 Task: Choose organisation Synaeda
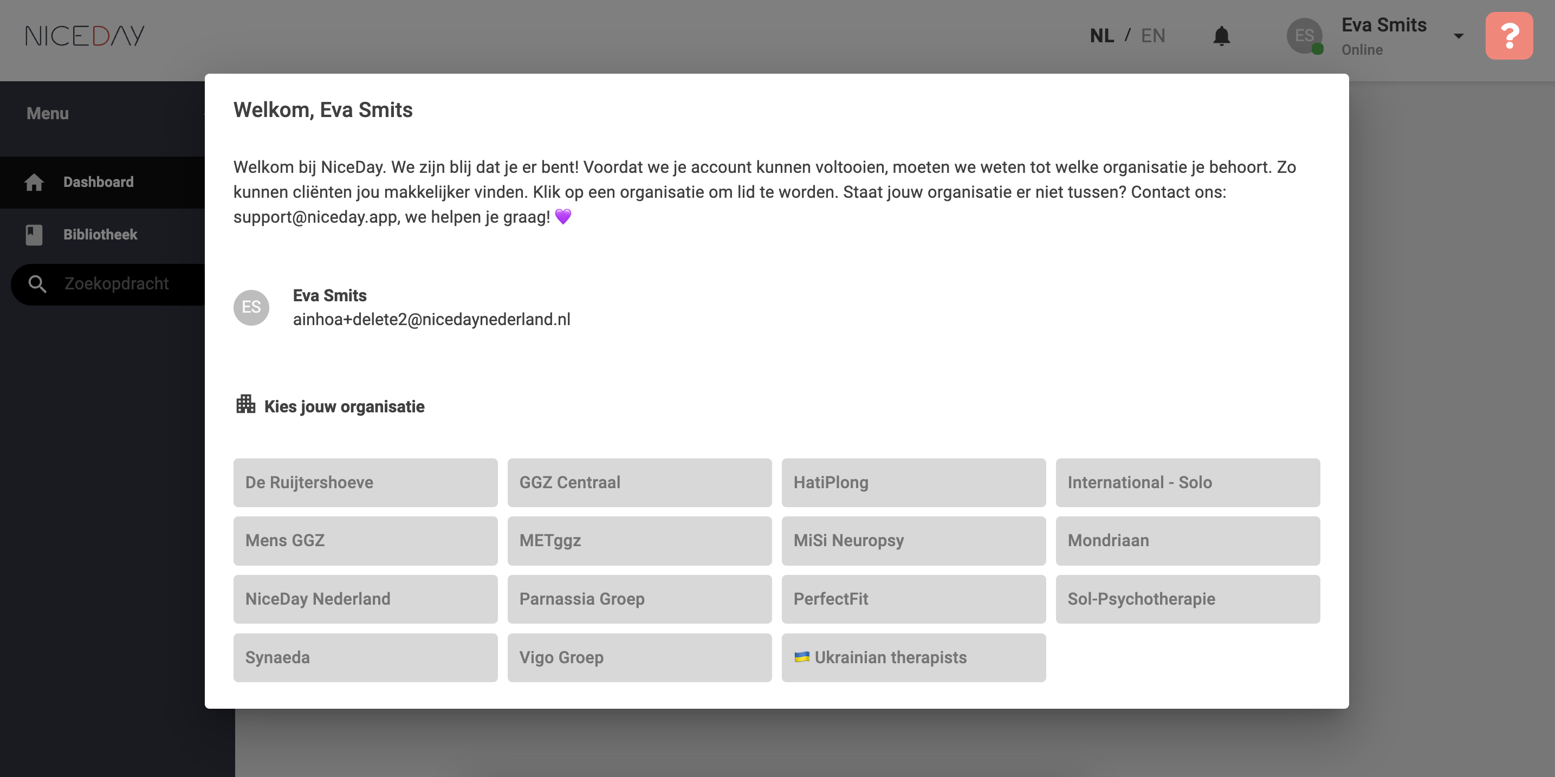click(365, 657)
